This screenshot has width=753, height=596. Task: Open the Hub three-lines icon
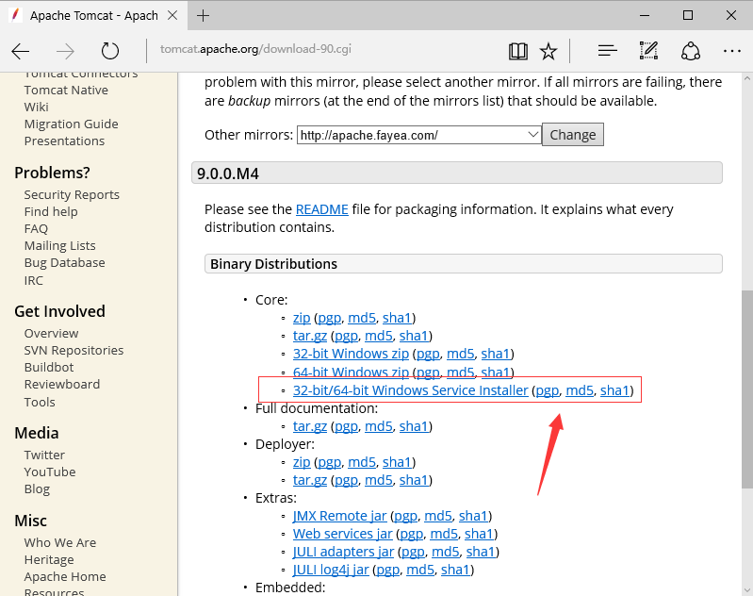[x=607, y=51]
